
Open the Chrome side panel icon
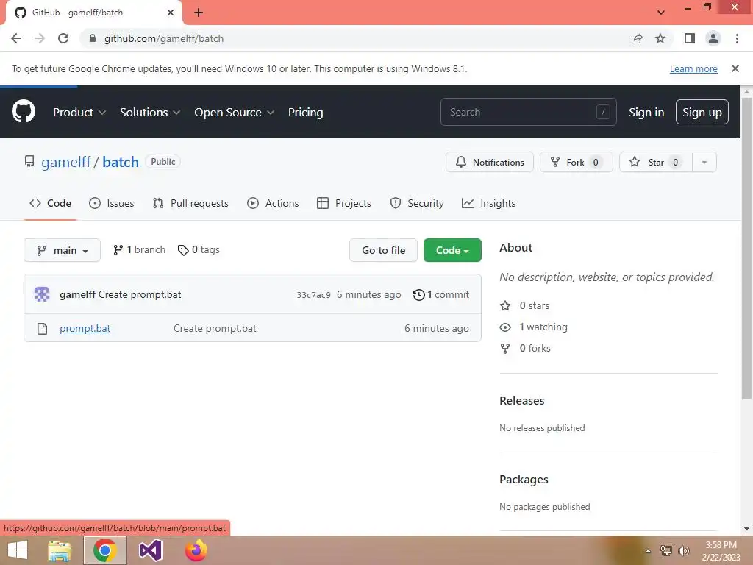point(690,38)
